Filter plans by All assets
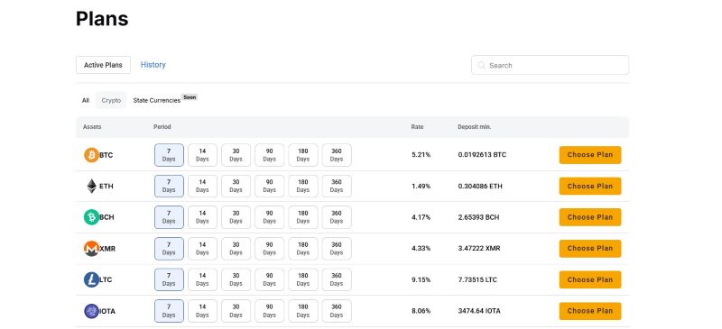Image resolution: width=722 pixels, height=329 pixels. [86, 100]
